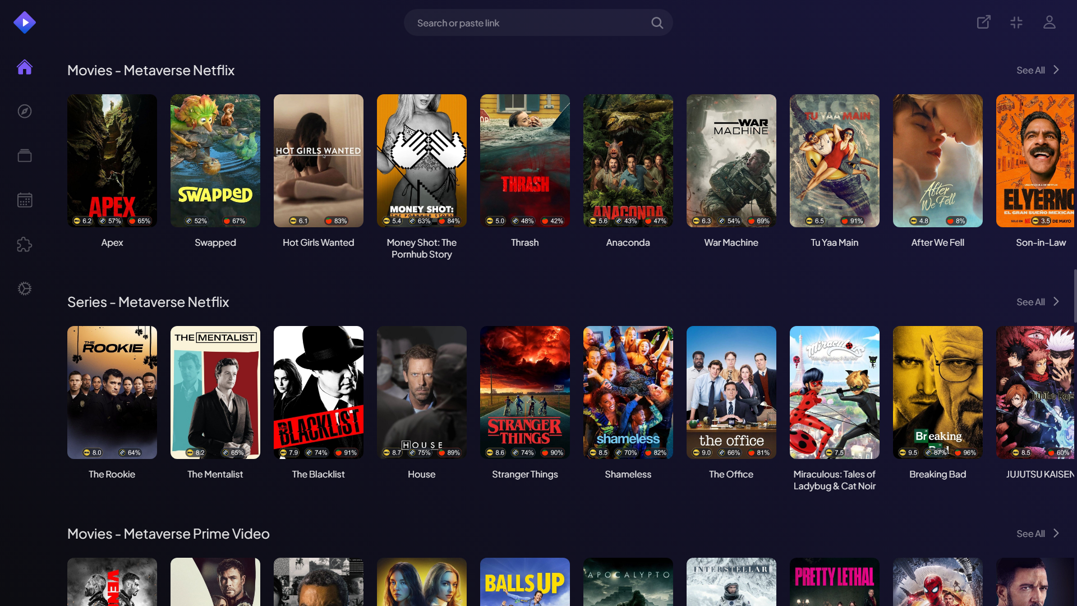Open the Interstellar poster
Screen dimensions: 1077x606
731,582
